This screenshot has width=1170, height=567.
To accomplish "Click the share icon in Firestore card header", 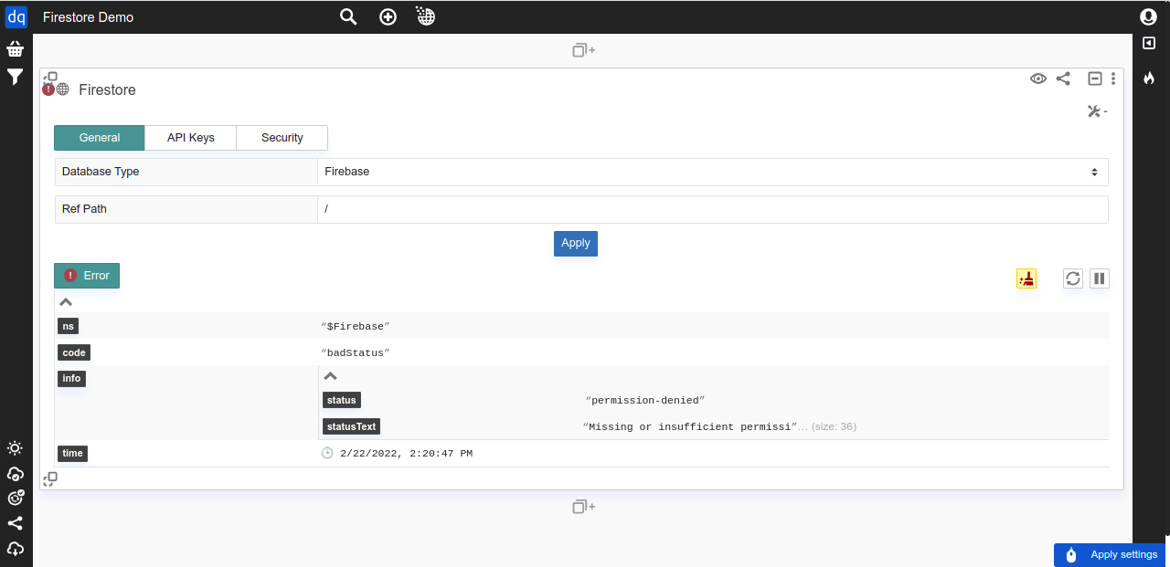I will pyautogui.click(x=1063, y=79).
